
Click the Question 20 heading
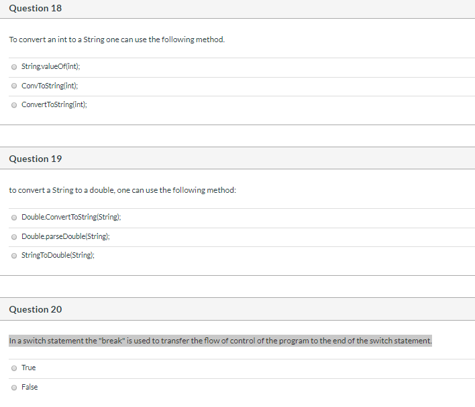(x=36, y=309)
